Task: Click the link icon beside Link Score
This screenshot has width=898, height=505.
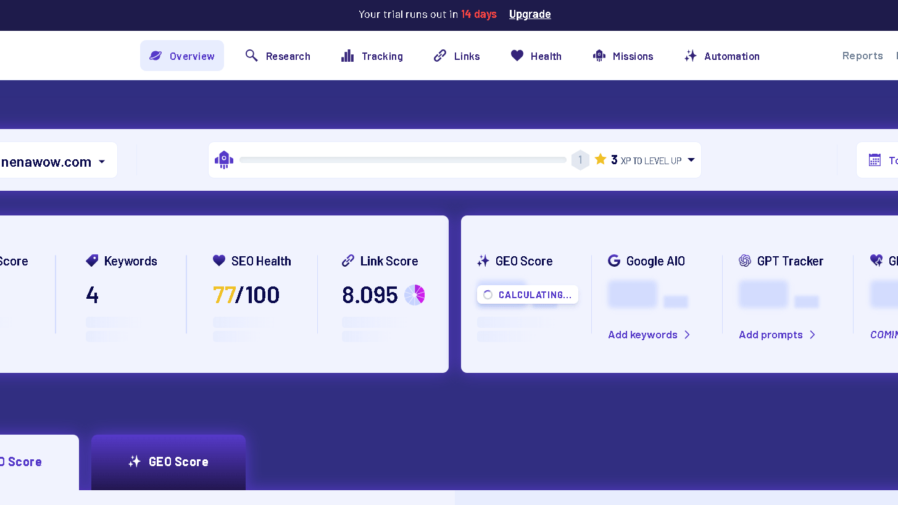Action: (348, 261)
